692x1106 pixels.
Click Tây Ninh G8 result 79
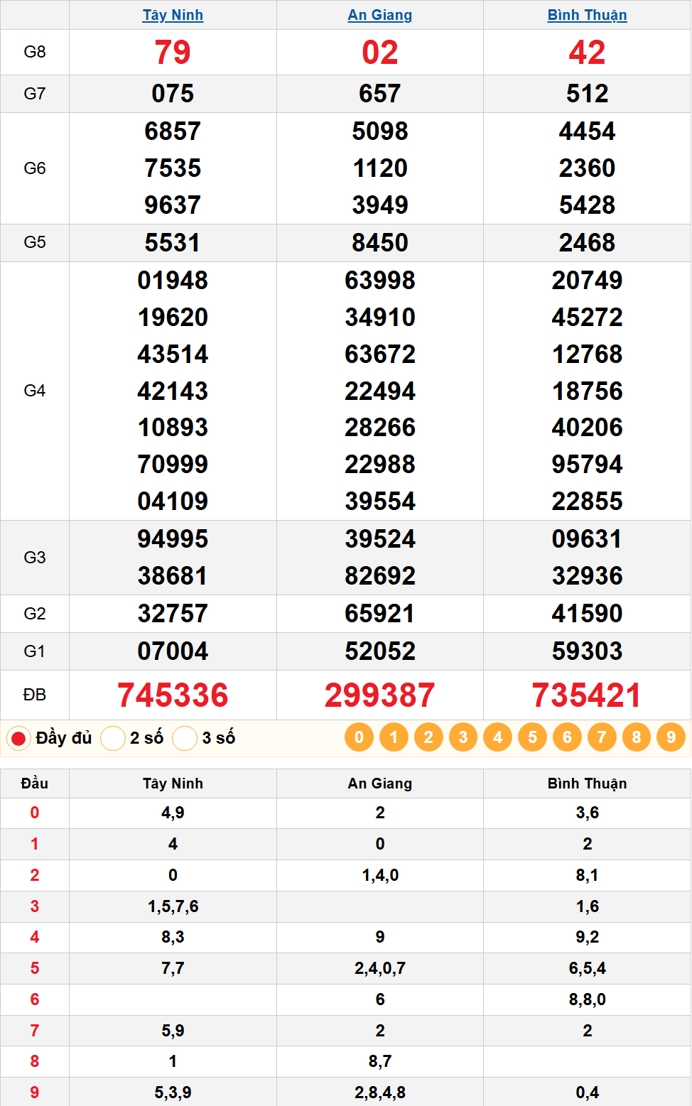coord(173,53)
